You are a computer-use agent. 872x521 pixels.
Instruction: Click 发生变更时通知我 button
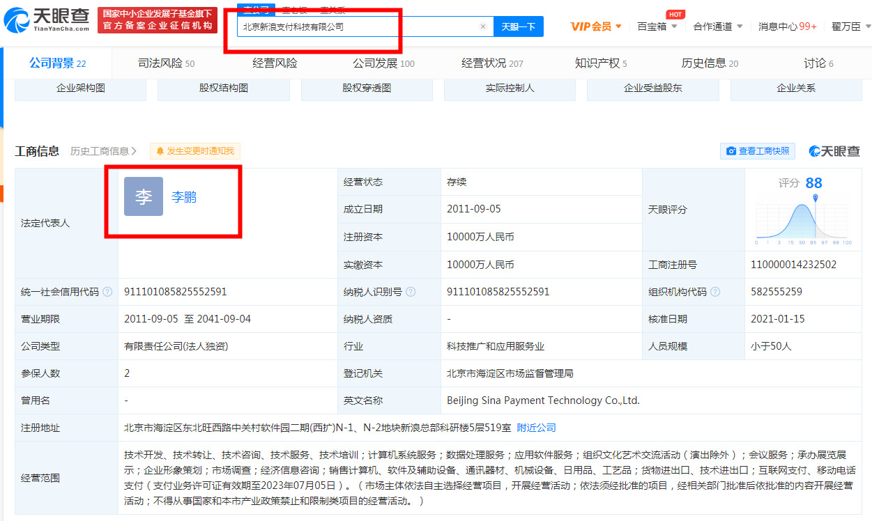pyautogui.click(x=195, y=151)
